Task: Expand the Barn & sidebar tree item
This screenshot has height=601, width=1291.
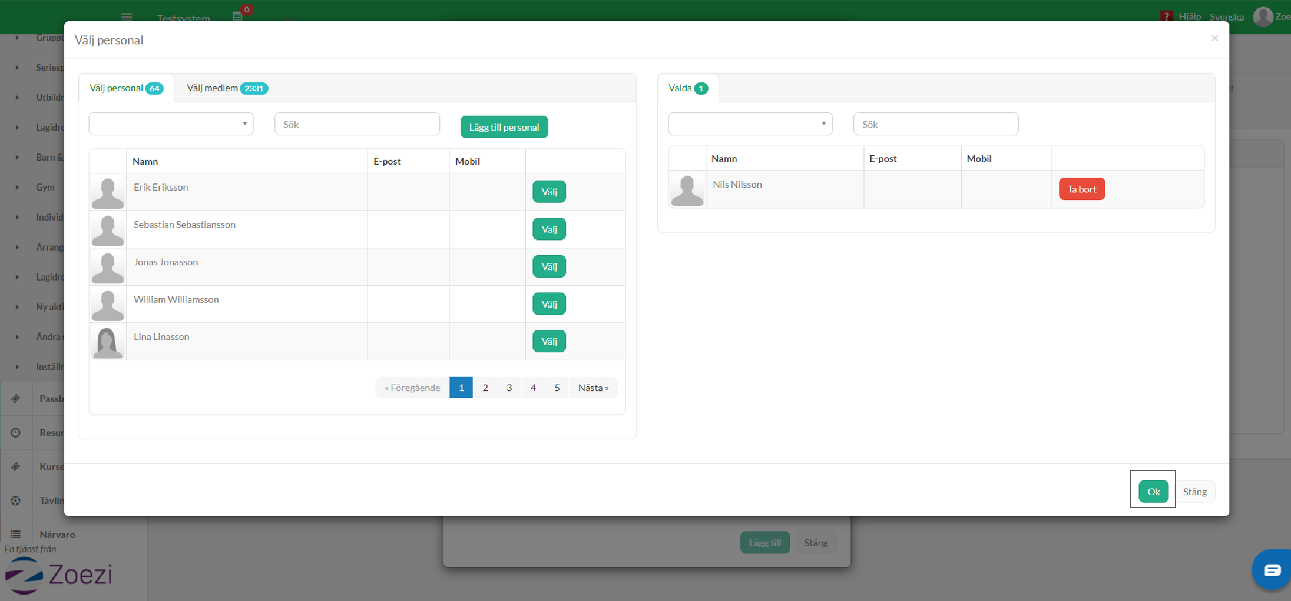Action: click(x=17, y=157)
